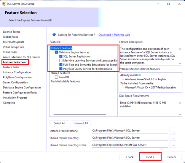Click the Global Rules step
Viewport: 185px width, 163px height.
pos(10,37)
